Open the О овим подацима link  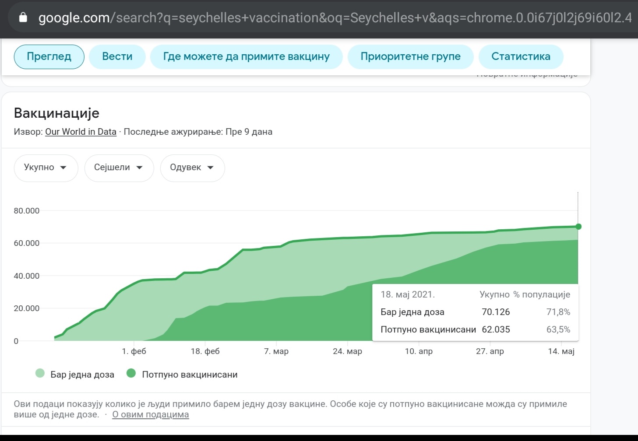(150, 414)
